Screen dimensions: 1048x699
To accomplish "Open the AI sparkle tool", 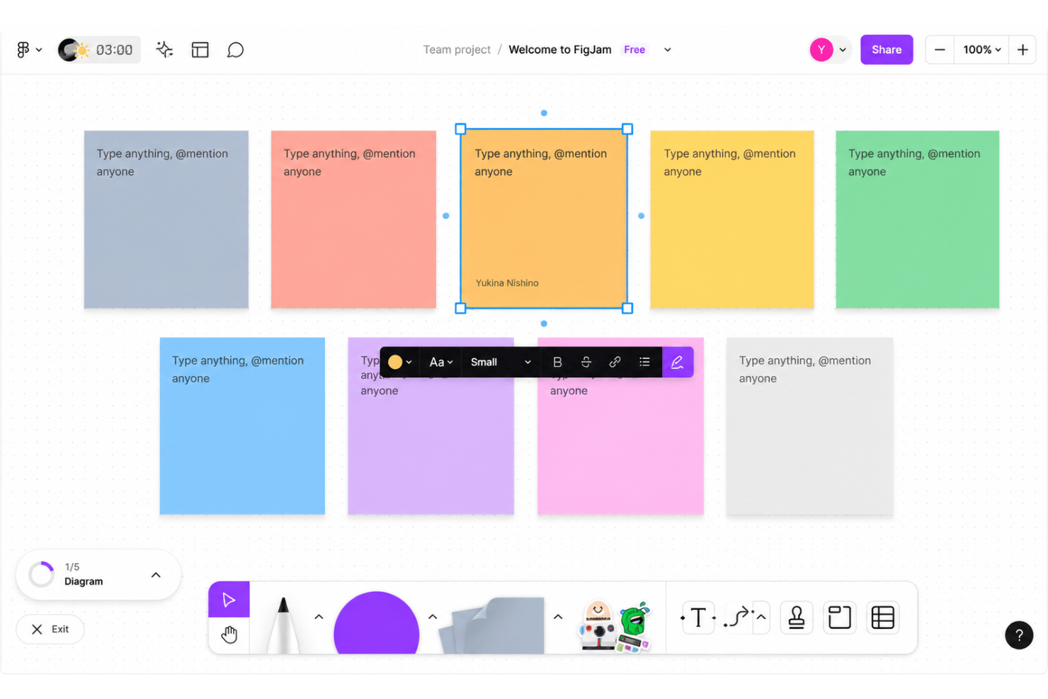I will tap(164, 50).
